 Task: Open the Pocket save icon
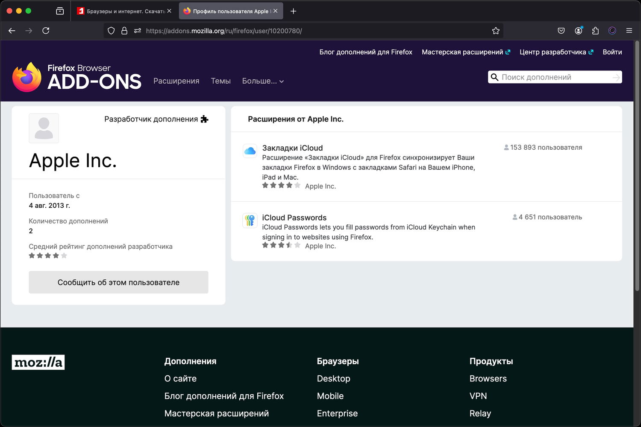click(x=561, y=31)
